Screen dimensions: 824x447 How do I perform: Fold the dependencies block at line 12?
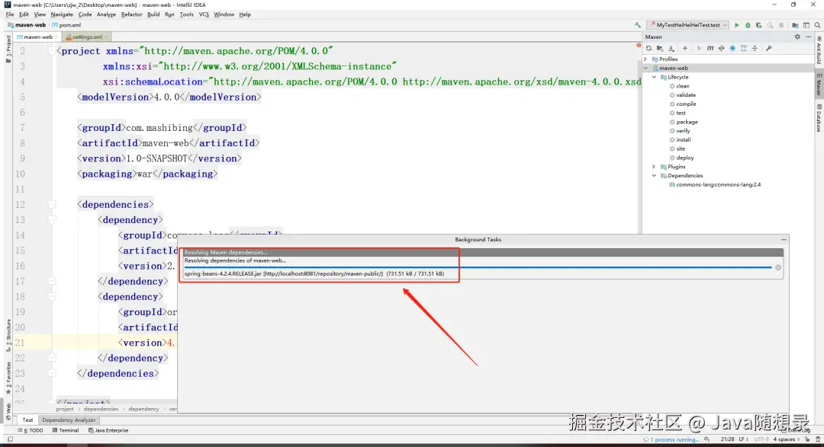click(52, 205)
